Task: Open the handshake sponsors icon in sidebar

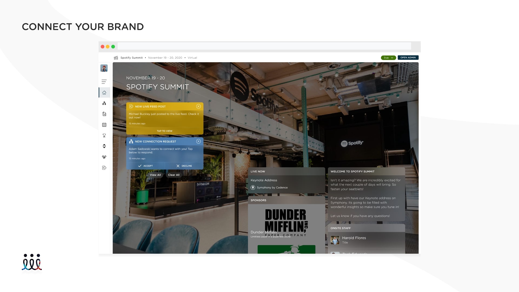Action: 104,157
